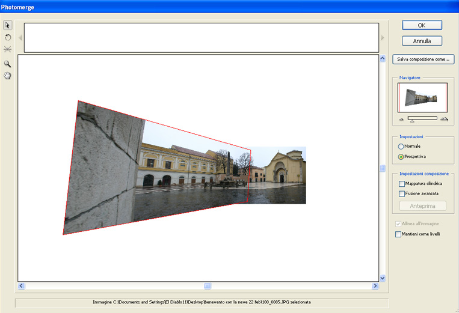
Task: Click the lightbox right scroll arrow
Action: [x=383, y=38]
